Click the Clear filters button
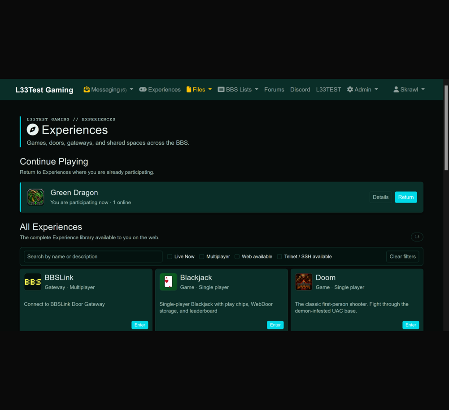 point(403,257)
